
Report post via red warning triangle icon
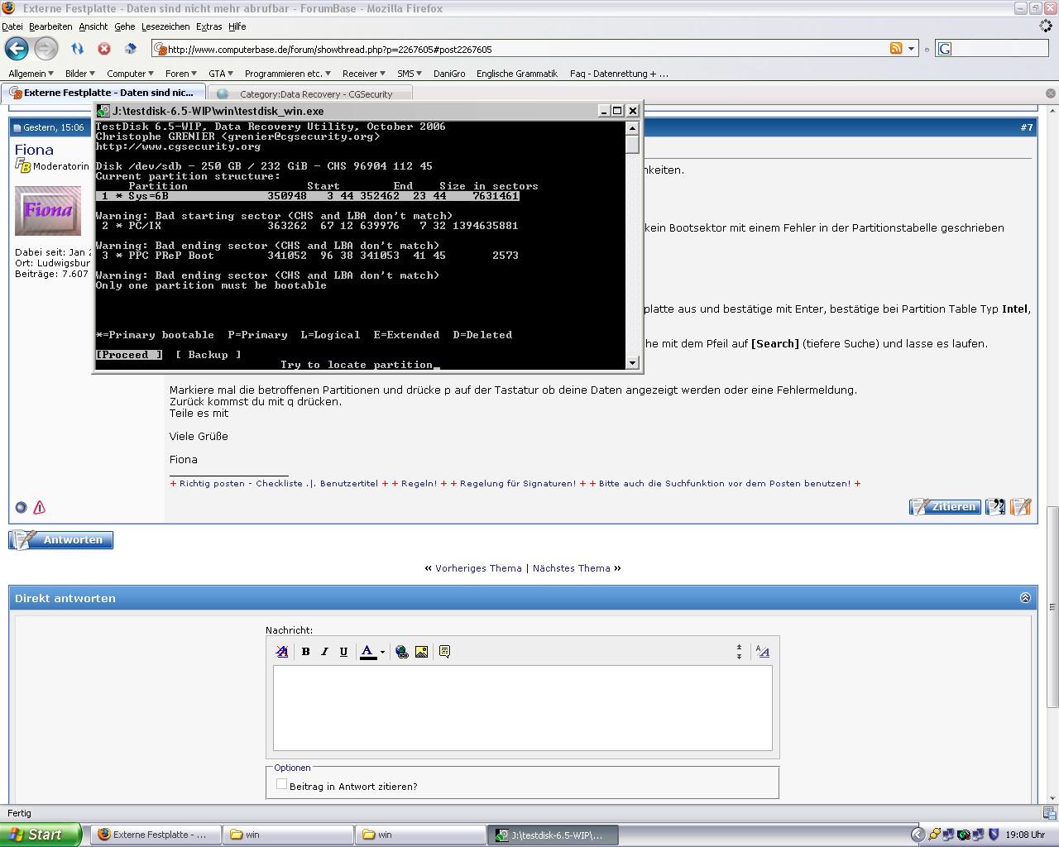coord(39,508)
